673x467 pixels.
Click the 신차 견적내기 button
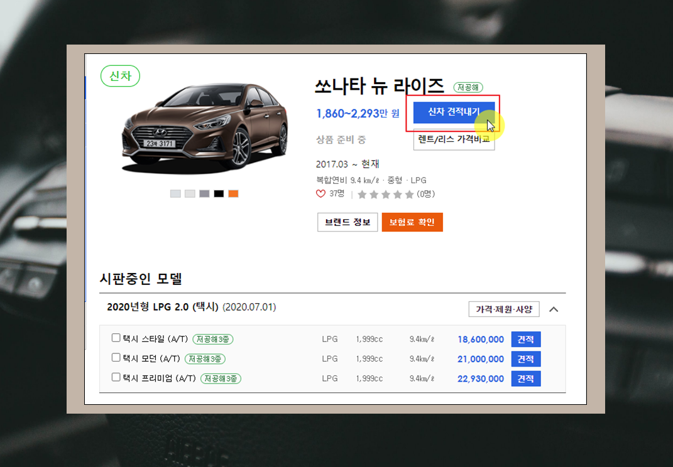tap(454, 112)
